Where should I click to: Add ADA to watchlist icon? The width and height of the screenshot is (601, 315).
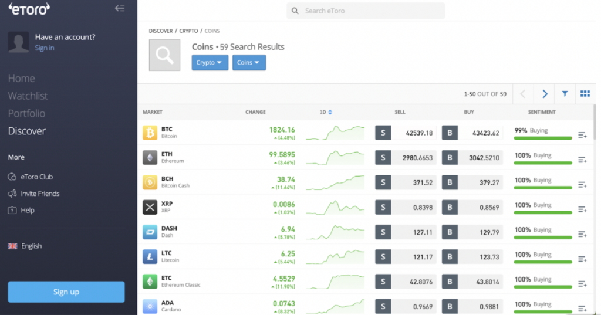point(582,309)
